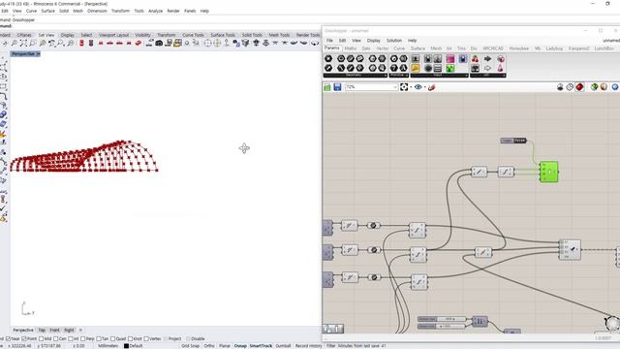Activate the red sketch pen icon in Grasshopper
Screen dimensions: 620x349
pyautogui.click(x=431, y=87)
